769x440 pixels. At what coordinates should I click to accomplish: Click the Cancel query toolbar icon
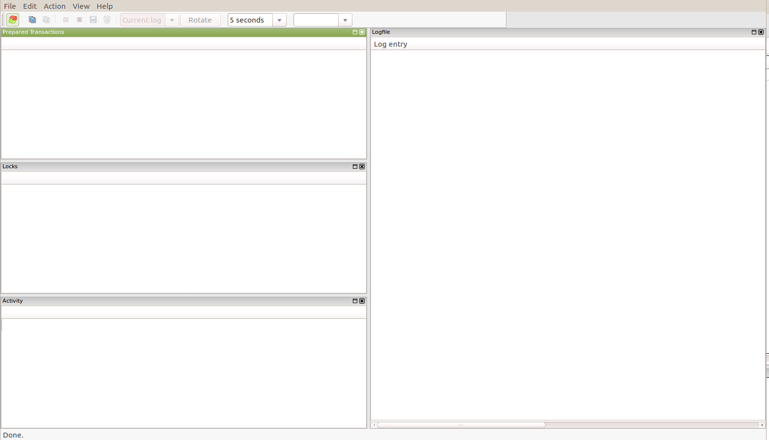click(66, 20)
